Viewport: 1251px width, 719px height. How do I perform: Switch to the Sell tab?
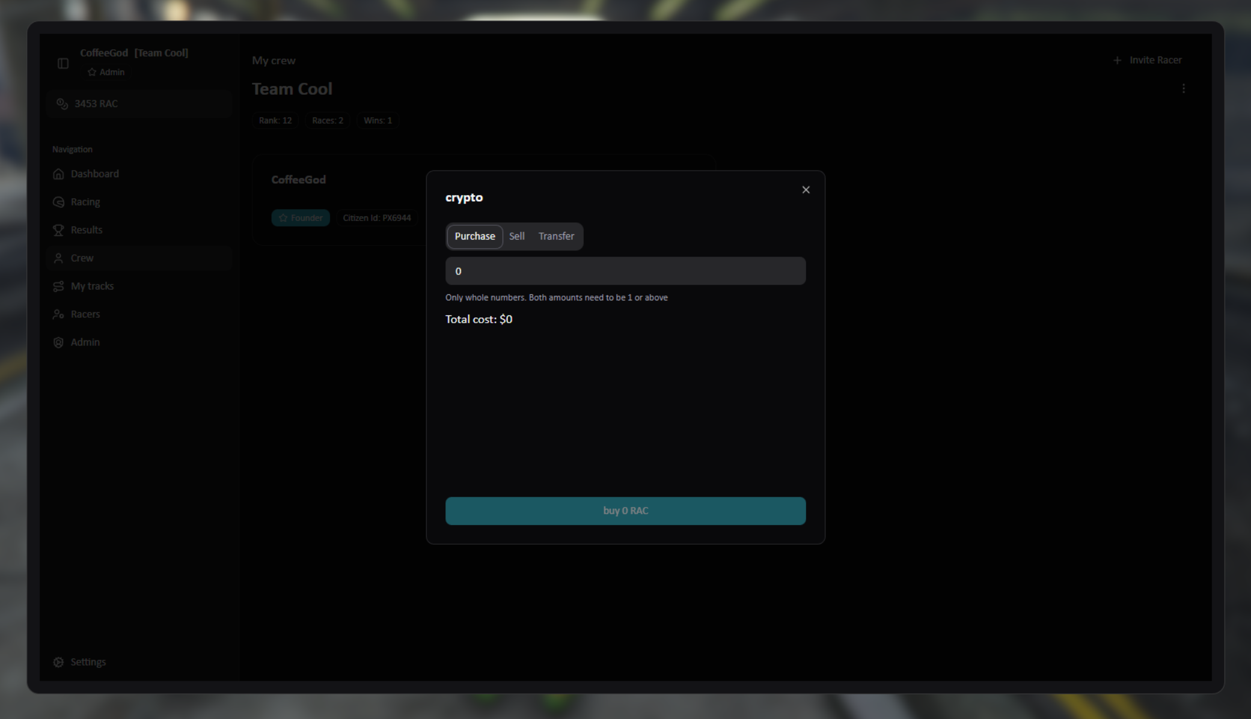pos(516,236)
